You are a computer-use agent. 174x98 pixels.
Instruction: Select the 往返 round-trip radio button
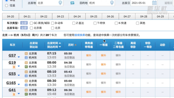pos(7,6)
